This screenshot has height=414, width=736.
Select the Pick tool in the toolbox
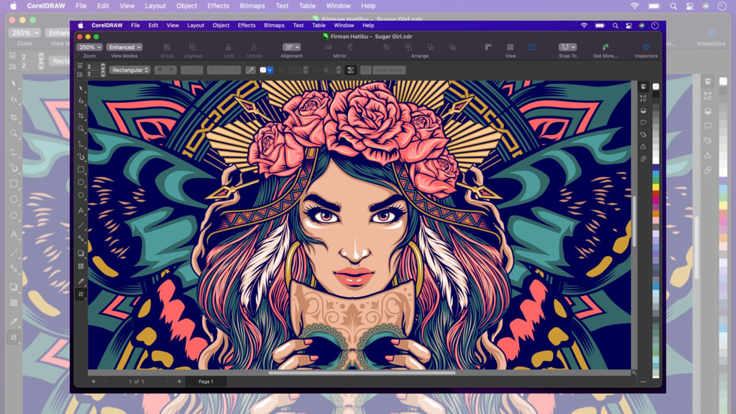[x=81, y=88]
